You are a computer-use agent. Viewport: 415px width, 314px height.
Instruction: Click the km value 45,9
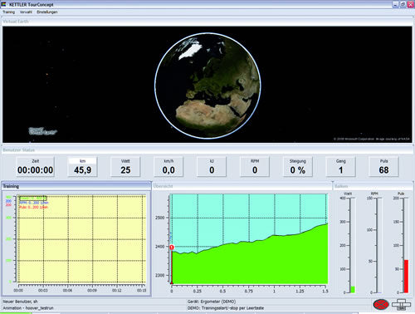coord(82,170)
